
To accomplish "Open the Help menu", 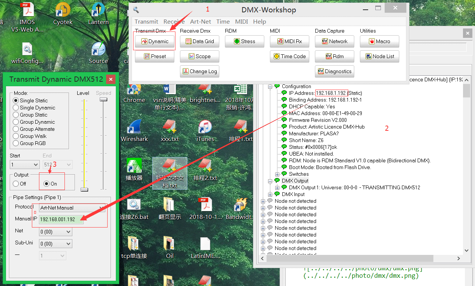I will coord(259,21).
